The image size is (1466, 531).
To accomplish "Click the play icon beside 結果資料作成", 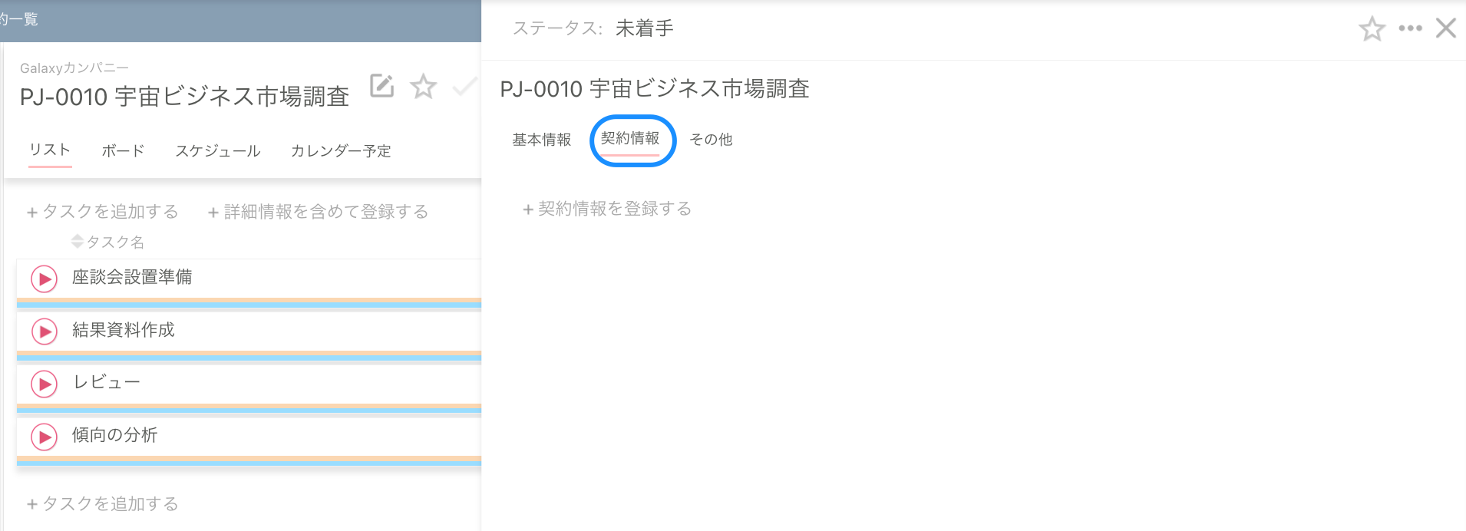I will (x=43, y=331).
